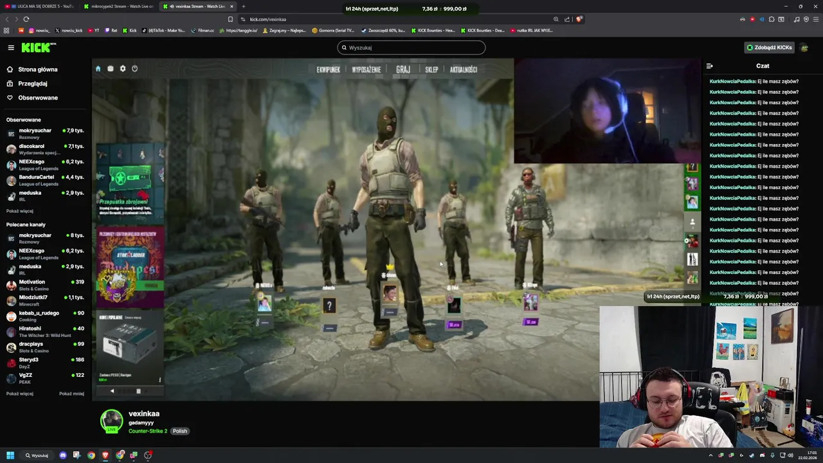The image size is (823, 463).
Task: Open Counter-Strike 2 category link
Action: pyautogui.click(x=148, y=431)
